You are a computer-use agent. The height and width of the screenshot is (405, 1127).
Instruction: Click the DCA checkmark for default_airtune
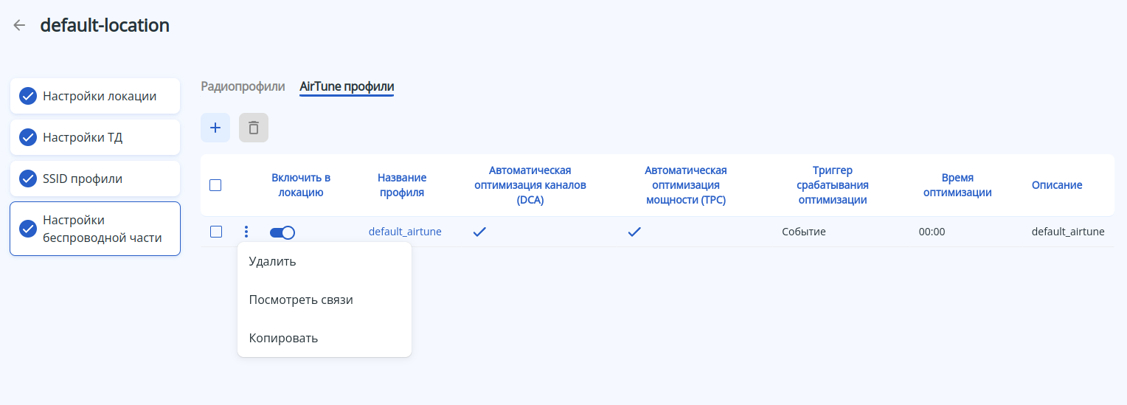coord(479,232)
